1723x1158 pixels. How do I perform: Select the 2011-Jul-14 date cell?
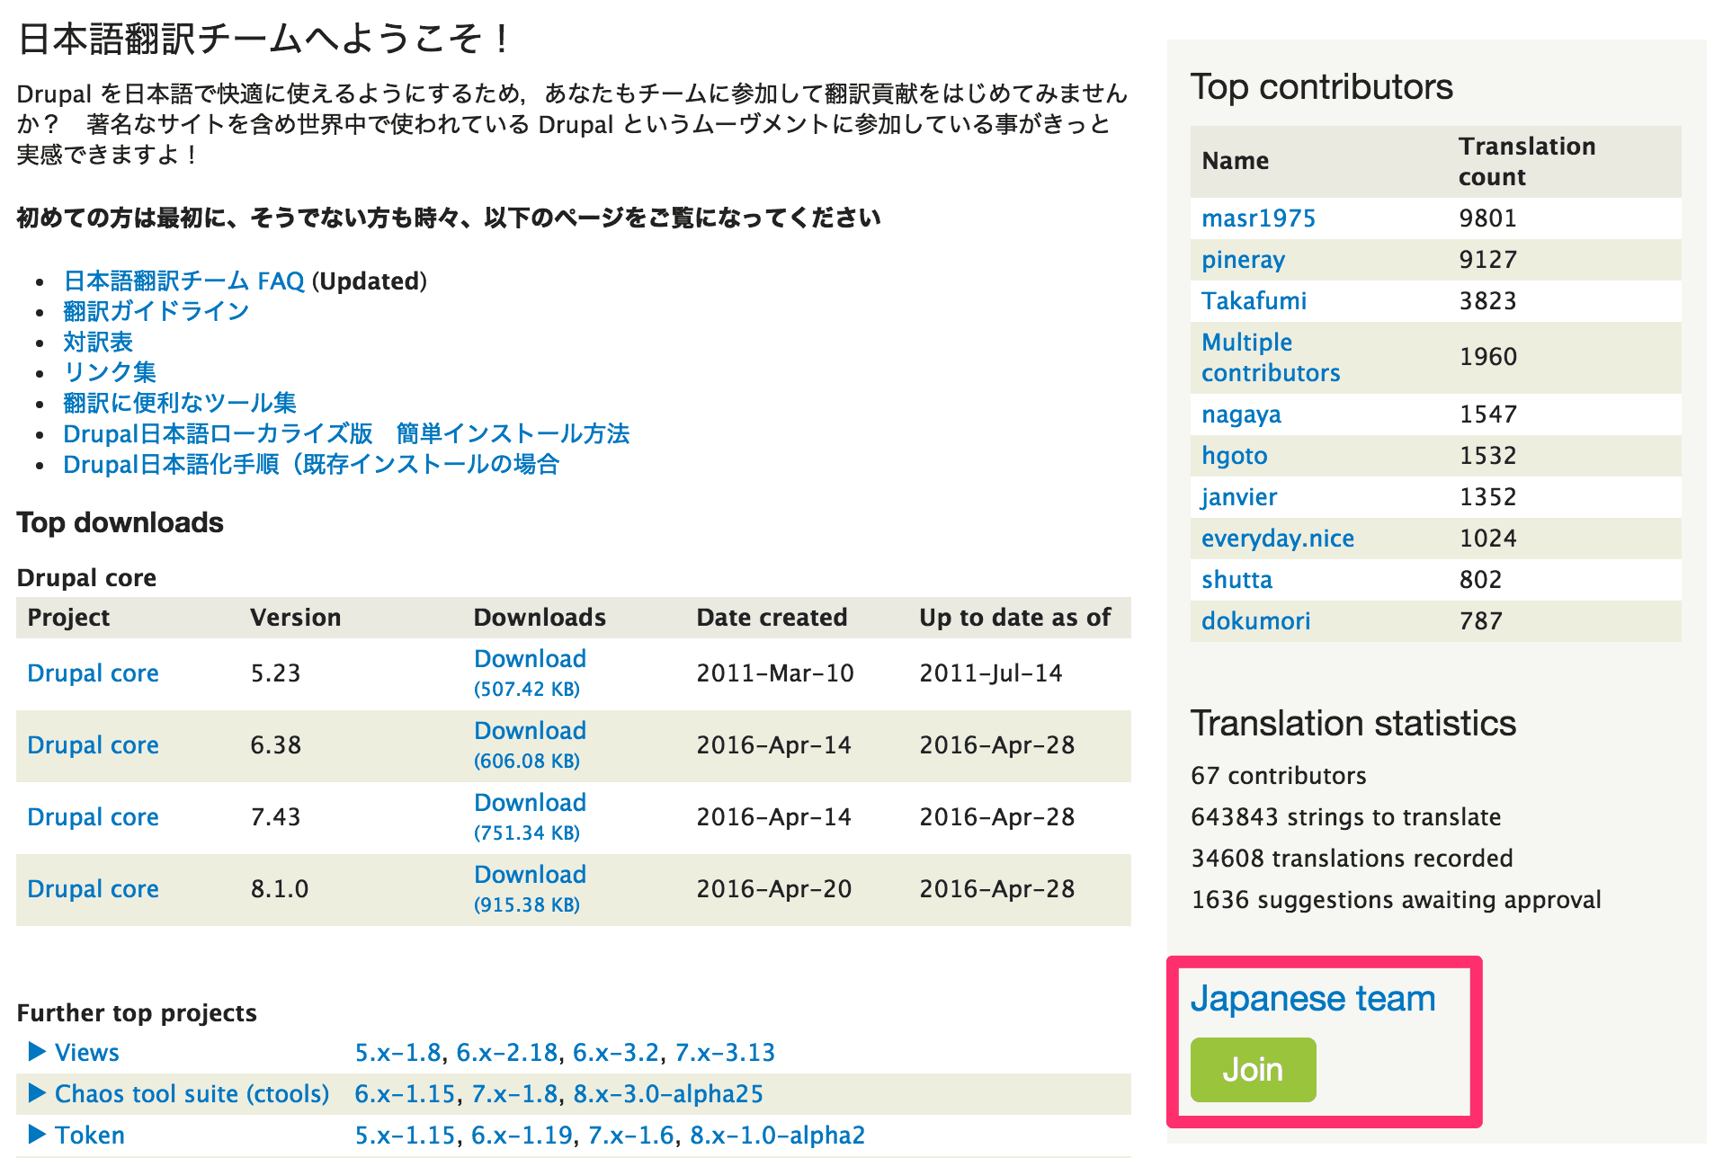[x=991, y=673]
